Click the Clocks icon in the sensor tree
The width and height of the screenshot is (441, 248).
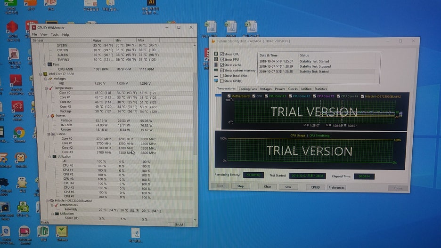click(53, 134)
